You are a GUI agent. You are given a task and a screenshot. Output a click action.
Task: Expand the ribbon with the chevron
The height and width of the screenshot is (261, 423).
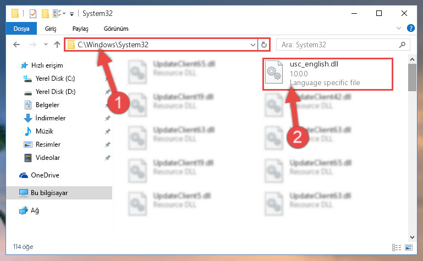click(398, 28)
